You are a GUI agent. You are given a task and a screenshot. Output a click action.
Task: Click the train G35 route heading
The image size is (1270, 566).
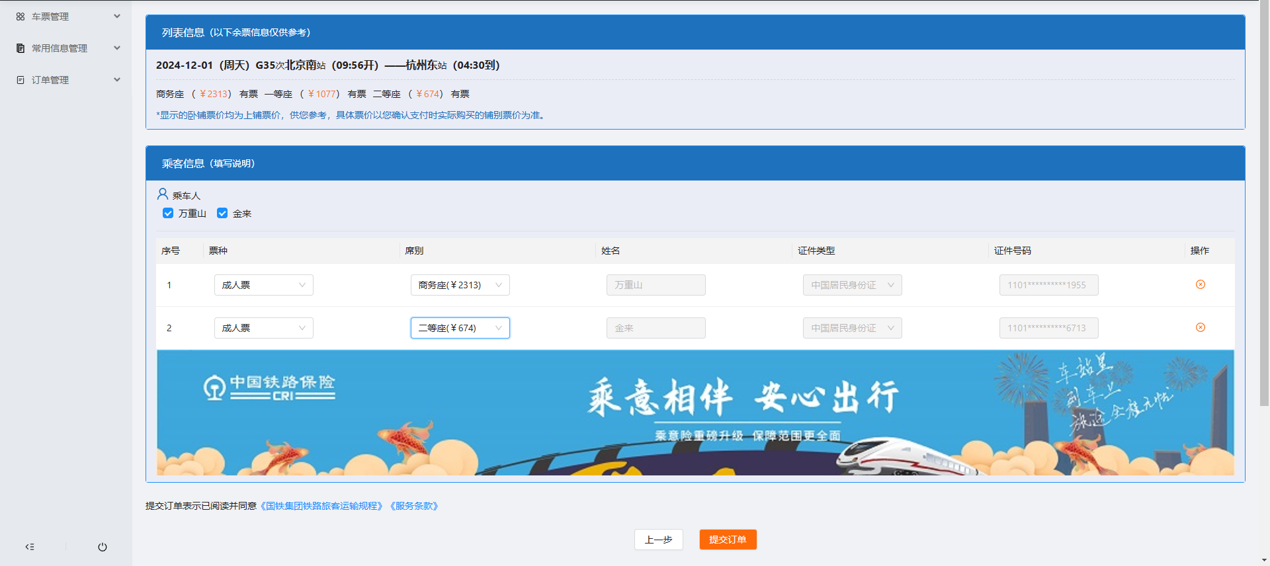(328, 65)
